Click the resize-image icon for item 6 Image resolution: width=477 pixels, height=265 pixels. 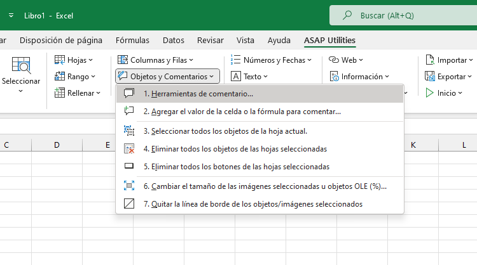(x=129, y=186)
